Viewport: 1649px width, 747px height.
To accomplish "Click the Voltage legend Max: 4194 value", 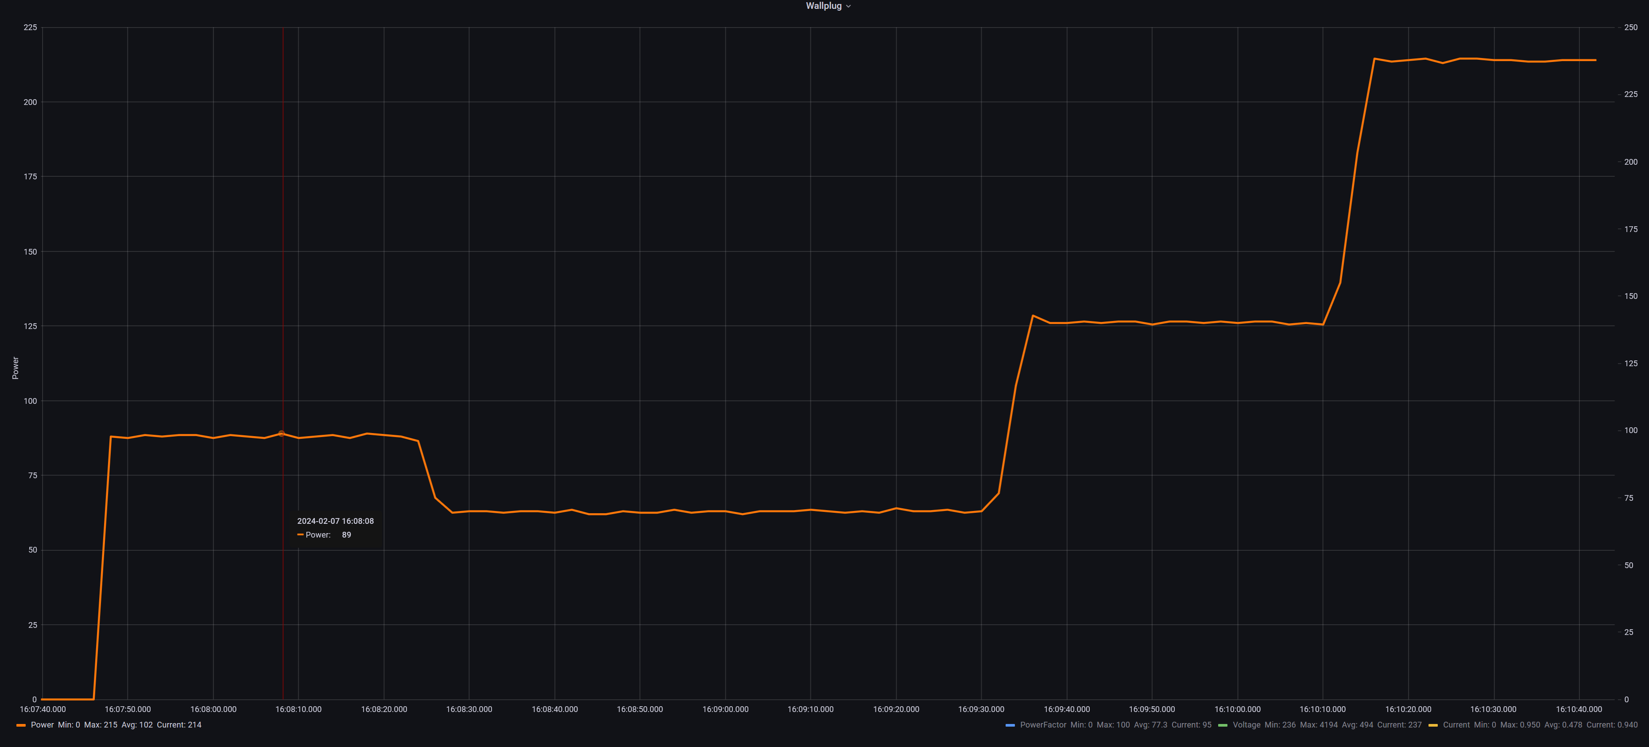I will 1318,724.
